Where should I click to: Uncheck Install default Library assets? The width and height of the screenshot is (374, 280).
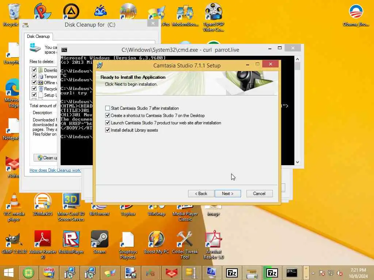tap(108, 130)
